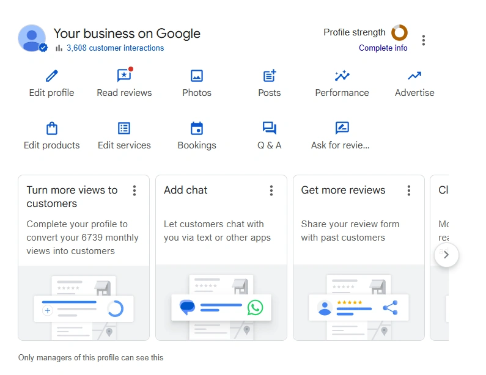
Task: Click the Q & A chat icon
Action: coord(270,128)
